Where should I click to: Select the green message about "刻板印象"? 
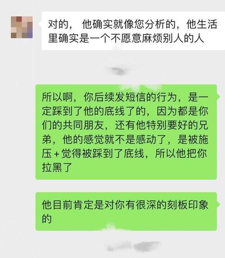click(126, 211)
